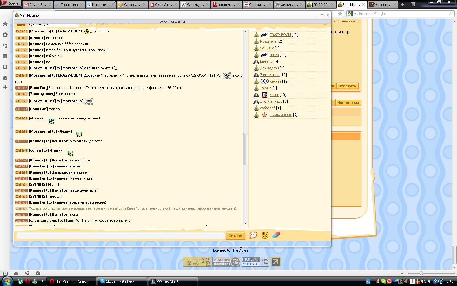
Task: Click the Opera Unite status bar icon
Action: pyautogui.click(x=27, y=273)
